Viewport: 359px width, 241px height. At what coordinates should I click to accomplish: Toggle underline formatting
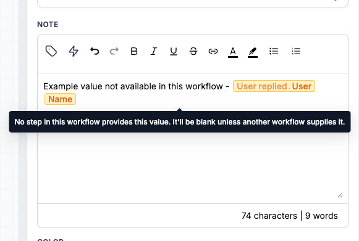point(174,51)
